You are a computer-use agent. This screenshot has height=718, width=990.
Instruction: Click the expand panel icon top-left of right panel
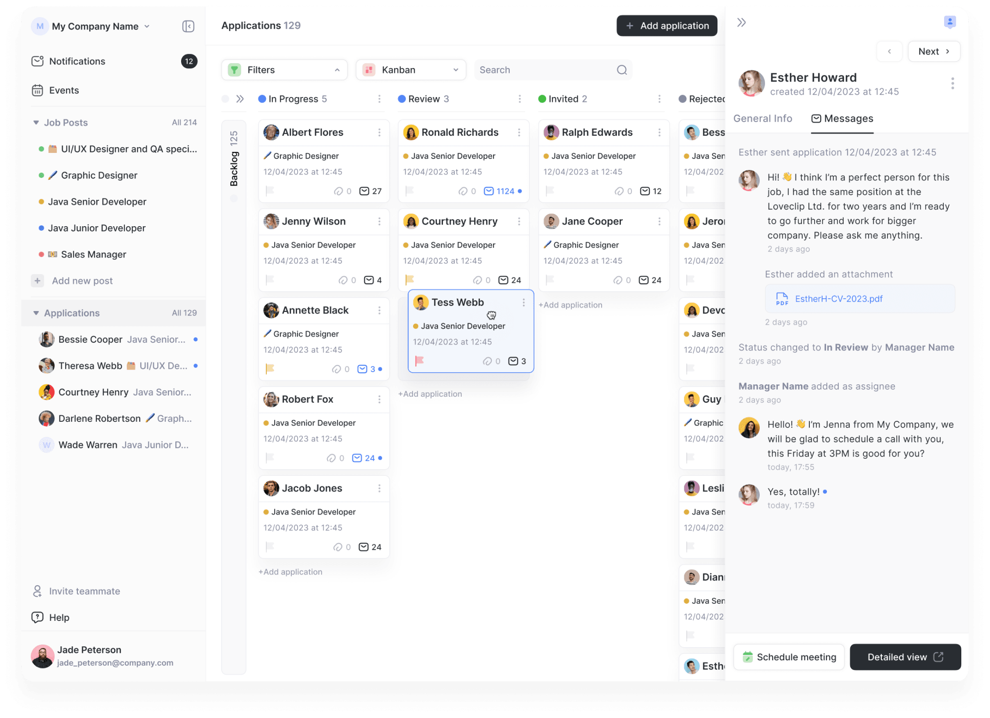click(x=742, y=22)
